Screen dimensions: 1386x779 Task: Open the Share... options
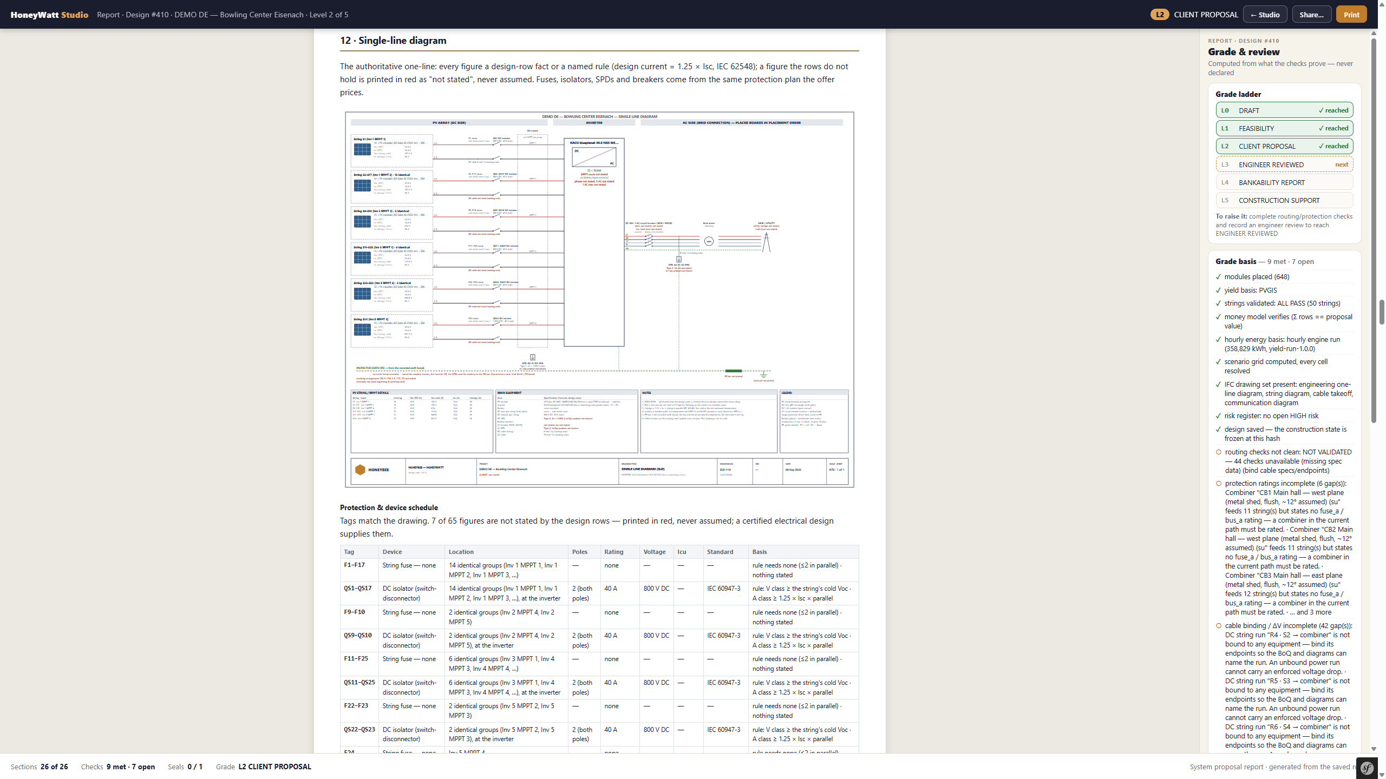click(x=1311, y=15)
